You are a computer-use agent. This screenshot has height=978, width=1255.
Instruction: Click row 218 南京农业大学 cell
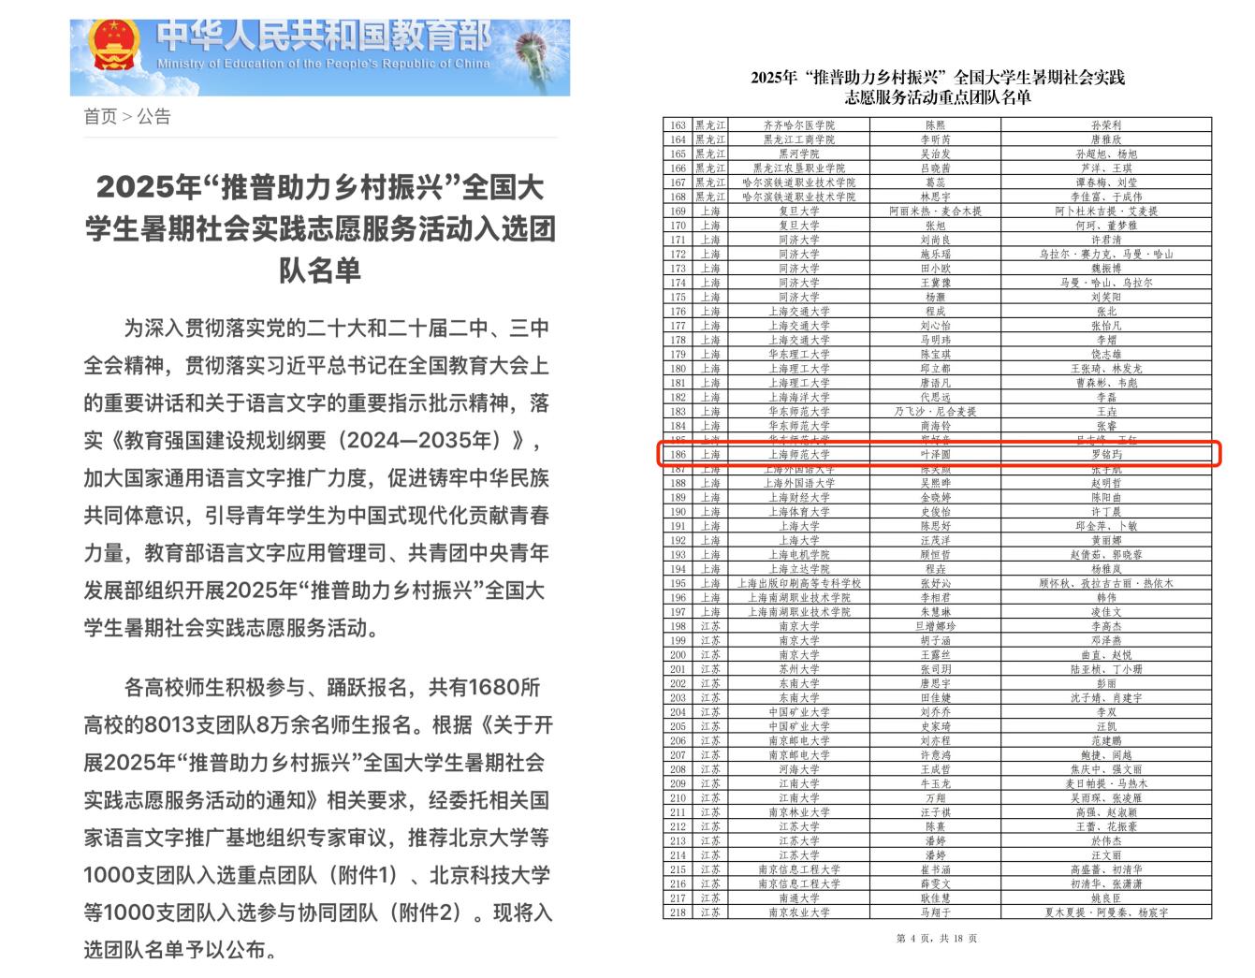798,912
